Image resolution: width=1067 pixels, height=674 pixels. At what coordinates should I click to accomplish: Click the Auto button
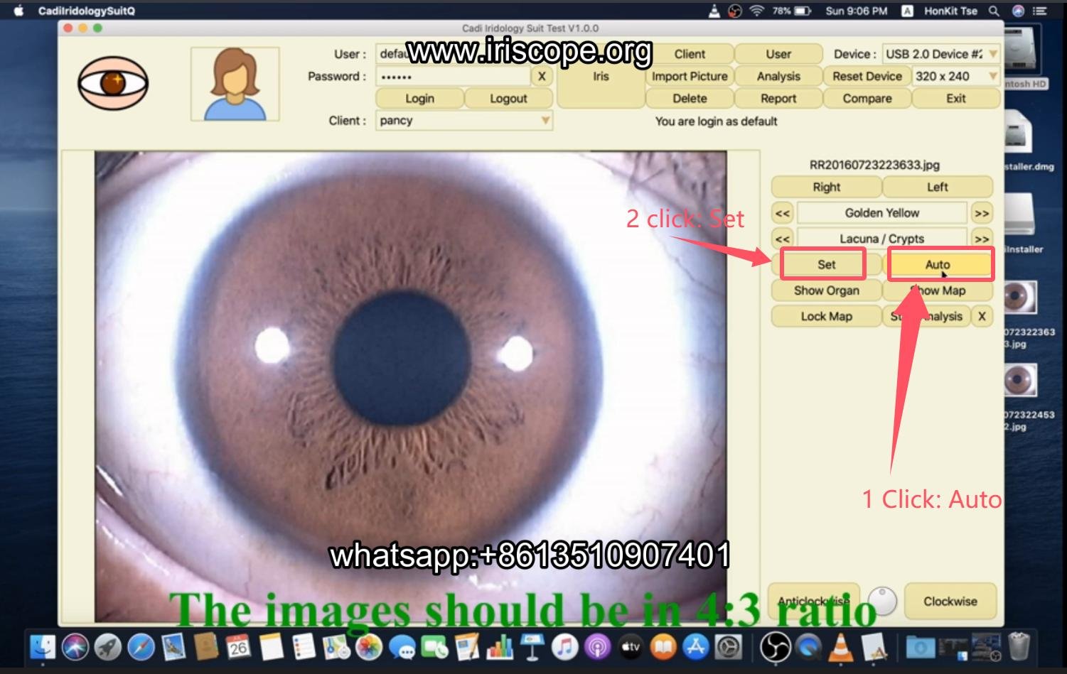(x=937, y=265)
